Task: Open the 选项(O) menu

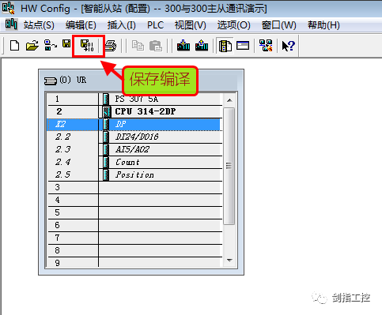Action: pos(234,25)
